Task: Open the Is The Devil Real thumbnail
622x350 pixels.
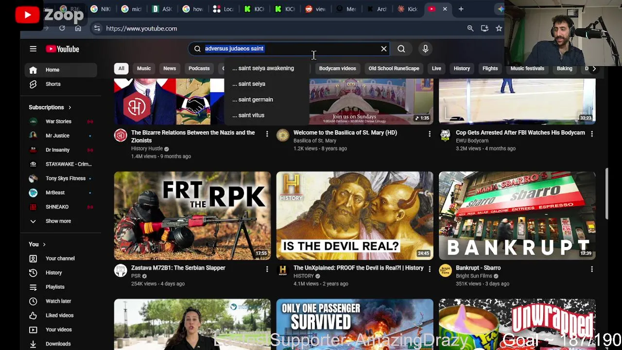Action: pyautogui.click(x=355, y=215)
